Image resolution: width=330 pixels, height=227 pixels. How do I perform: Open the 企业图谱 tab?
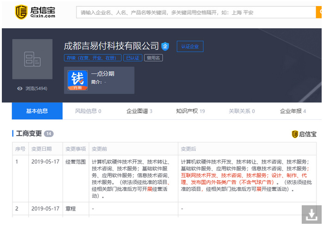click(139, 111)
